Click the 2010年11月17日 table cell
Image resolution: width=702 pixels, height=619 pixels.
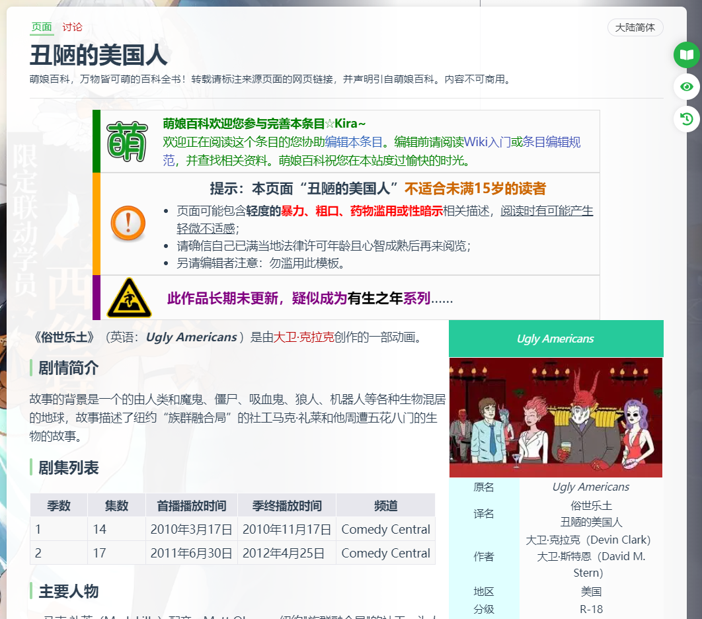[286, 530]
